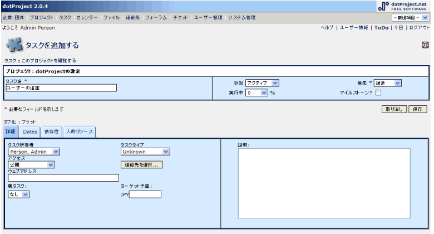Image resolution: width=434 pixels, height=234 pixels.
Task: Click inside the 説明 text area
Action: click(x=324, y=183)
